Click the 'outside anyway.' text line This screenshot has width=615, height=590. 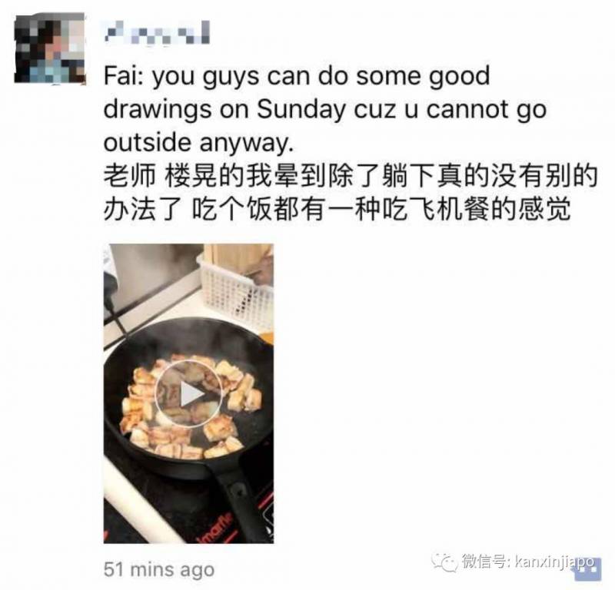coord(198,143)
